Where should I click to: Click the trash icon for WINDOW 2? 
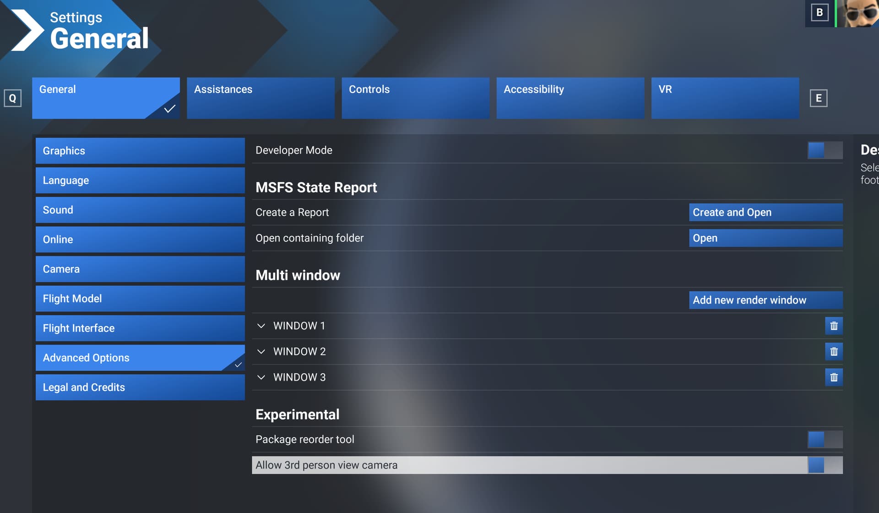point(834,351)
